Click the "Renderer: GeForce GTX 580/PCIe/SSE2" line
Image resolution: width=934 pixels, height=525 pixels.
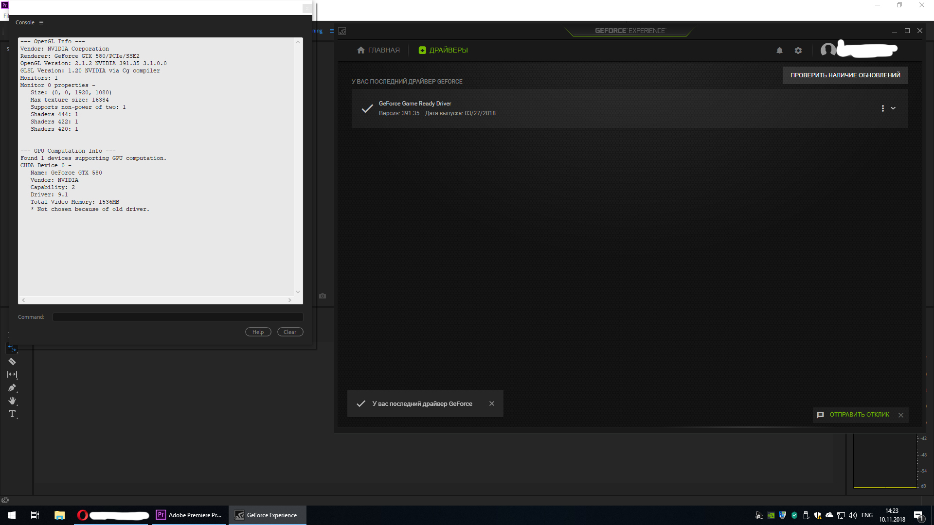(x=80, y=56)
